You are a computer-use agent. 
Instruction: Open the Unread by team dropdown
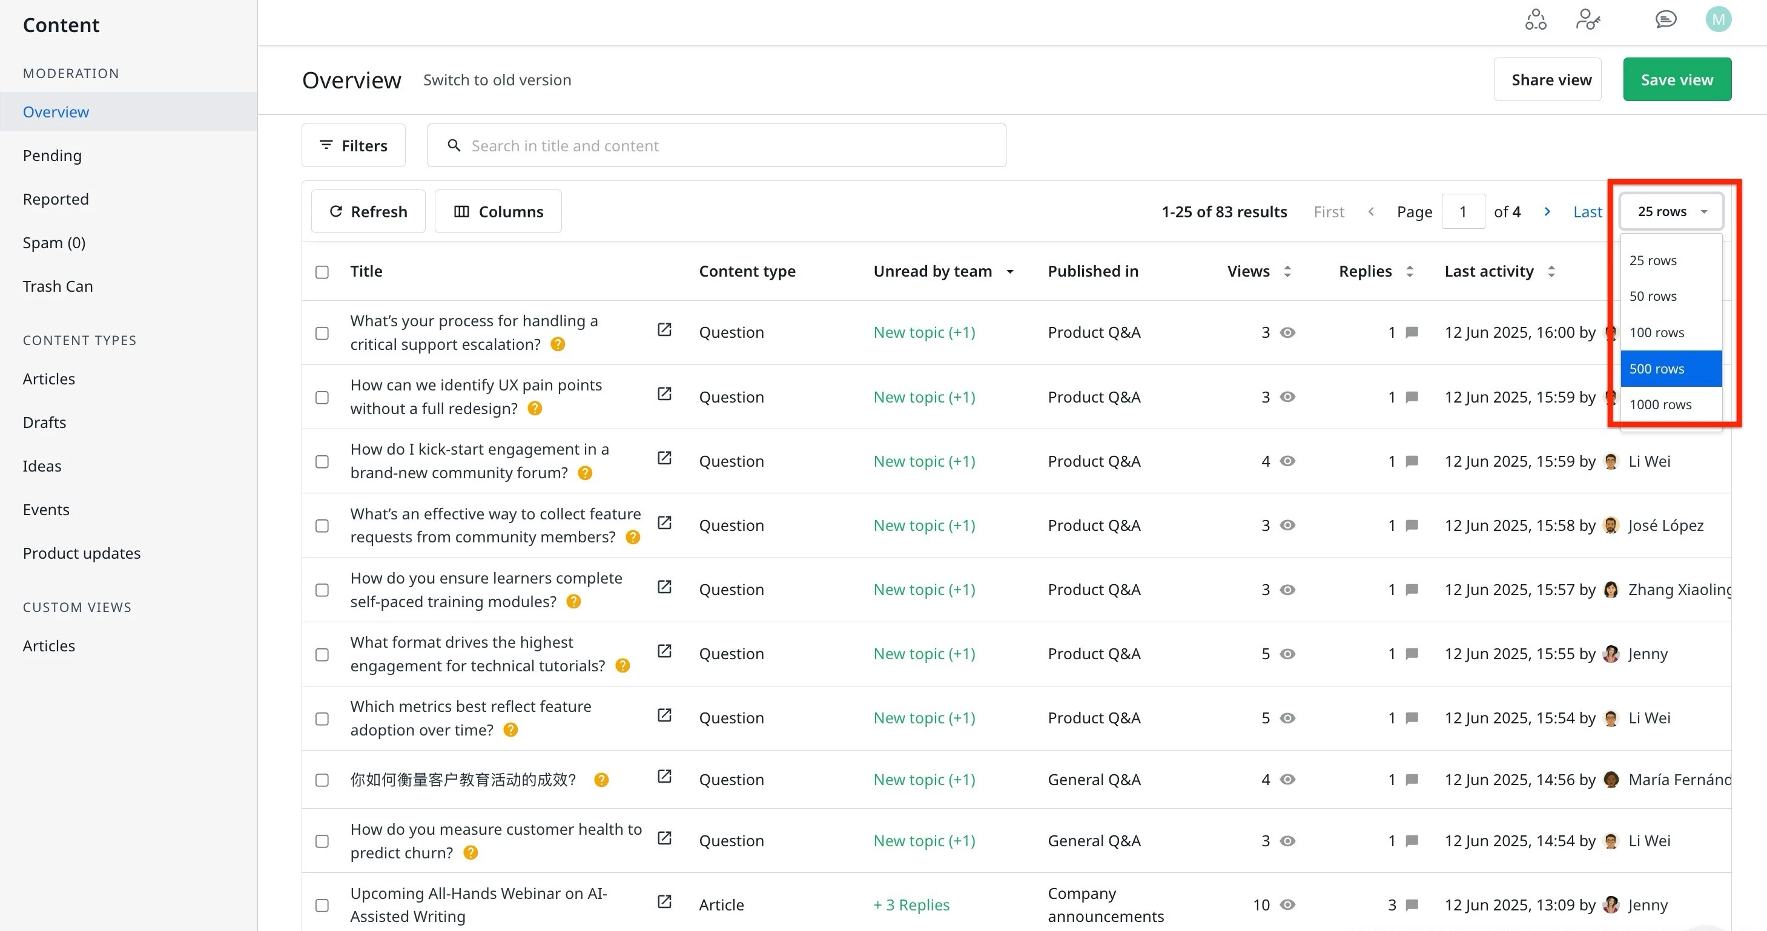(1011, 272)
